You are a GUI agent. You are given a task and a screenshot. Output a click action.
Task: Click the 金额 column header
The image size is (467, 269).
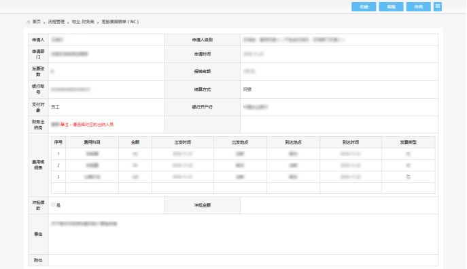135,142
